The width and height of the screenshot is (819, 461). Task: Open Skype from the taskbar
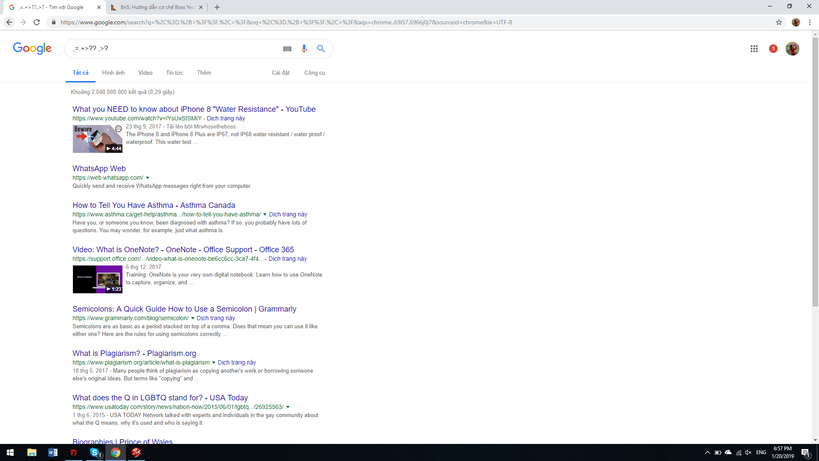pyautogui.click(x=95, y=452)
